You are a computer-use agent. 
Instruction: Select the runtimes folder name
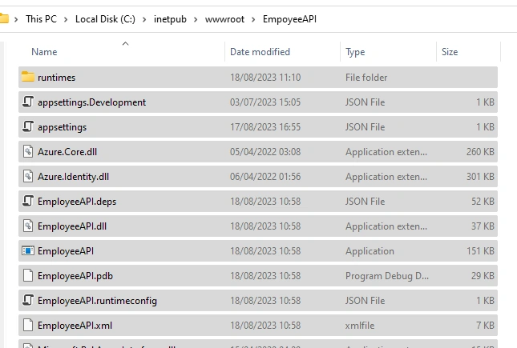[x=56, y=78]
